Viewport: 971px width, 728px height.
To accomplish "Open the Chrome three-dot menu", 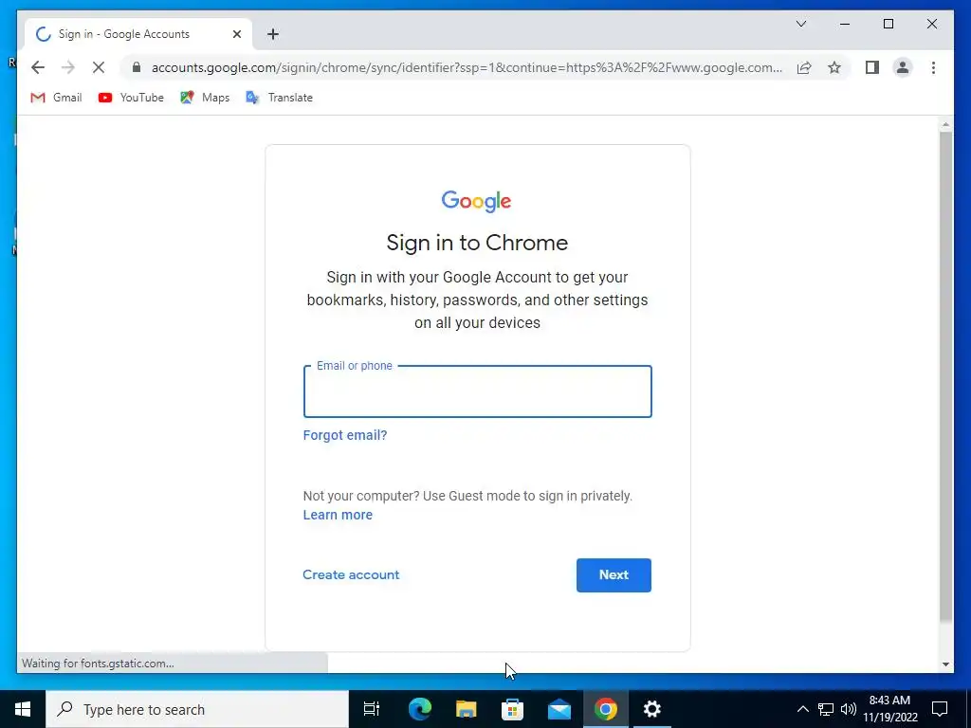I will click(x=933, y=67).
